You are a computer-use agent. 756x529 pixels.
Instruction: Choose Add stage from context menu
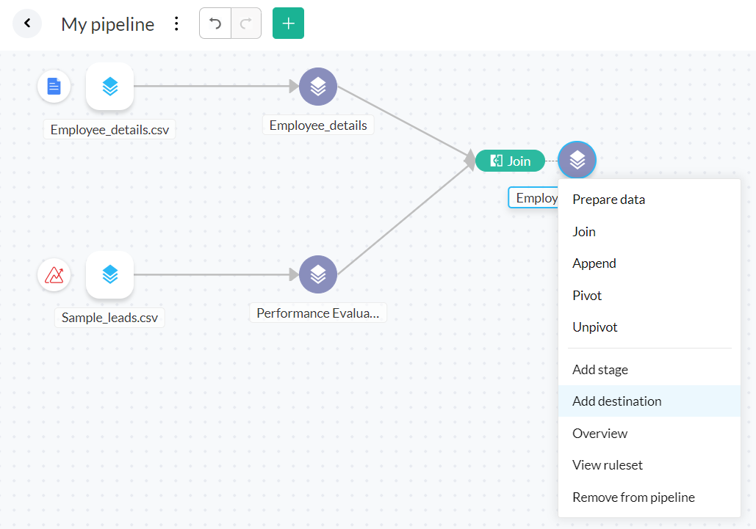(649, 369)
